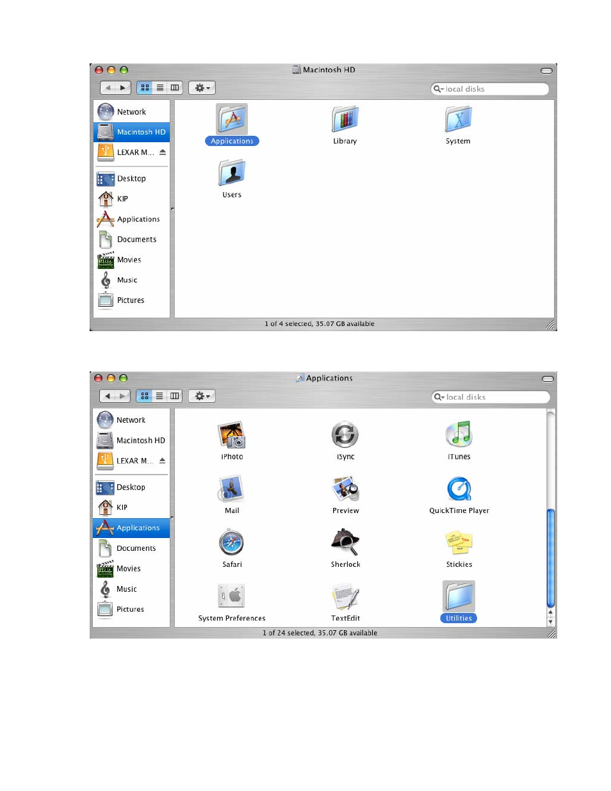This screenshot has width=611, height=791.
Task: Select the Stickies application icon
Action: point(459,543)
